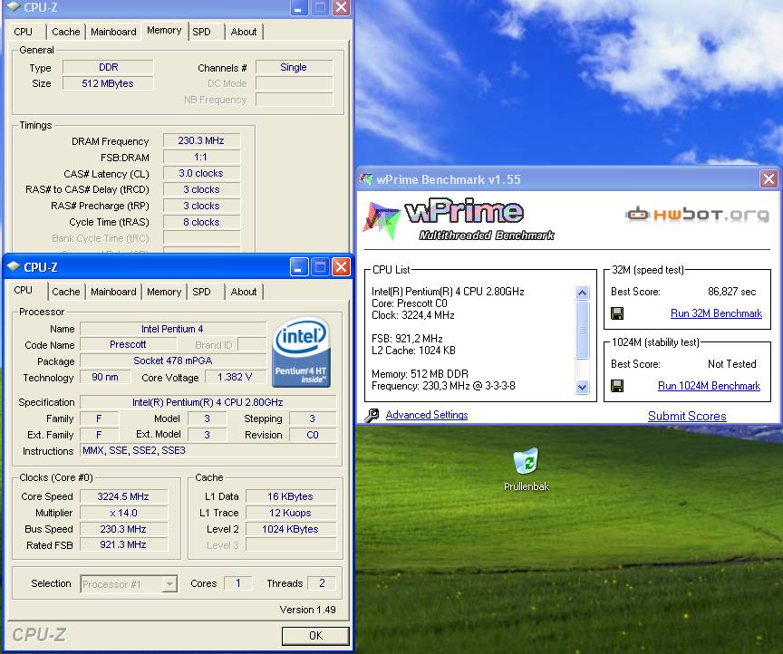Viewport: 783px width, 654px height.
Task: Click the Name value Intel Pentium 4
Action: pos(173,329)
